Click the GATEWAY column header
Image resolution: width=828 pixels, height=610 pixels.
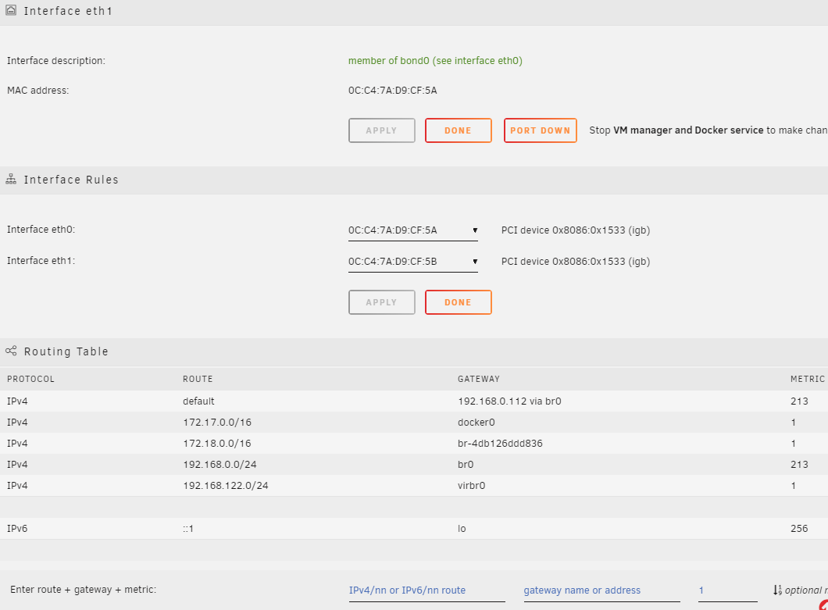click(x=478, y=379)
